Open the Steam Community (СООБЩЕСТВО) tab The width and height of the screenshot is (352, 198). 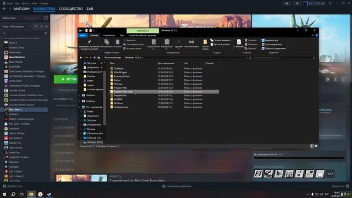click(71, 9)
